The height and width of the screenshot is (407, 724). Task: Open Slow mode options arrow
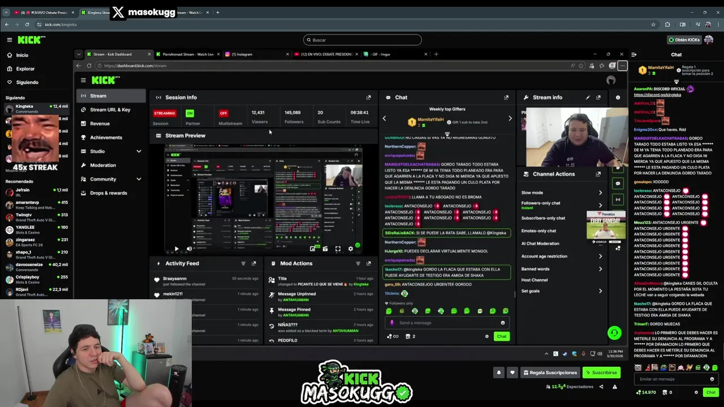(600, 193)
